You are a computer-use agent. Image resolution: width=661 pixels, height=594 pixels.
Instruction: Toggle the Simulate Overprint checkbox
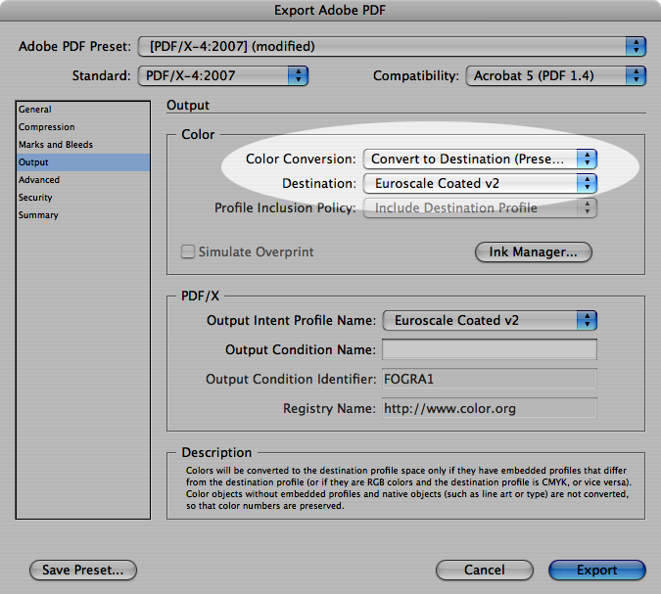(x=188, y=251)
